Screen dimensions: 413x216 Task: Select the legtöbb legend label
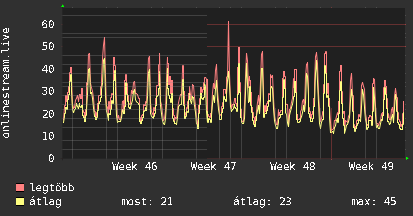click(52, 188)
